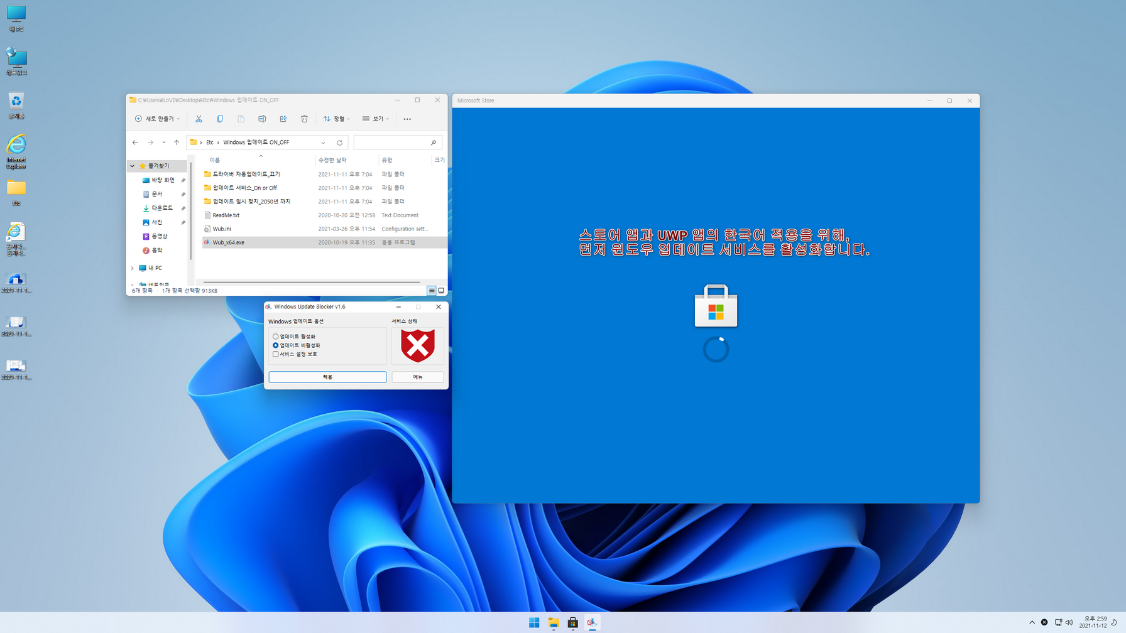1126x633 pixels.
Task: Show hidden icons chevron in system tray
Action: click(x=1032, y=622)
